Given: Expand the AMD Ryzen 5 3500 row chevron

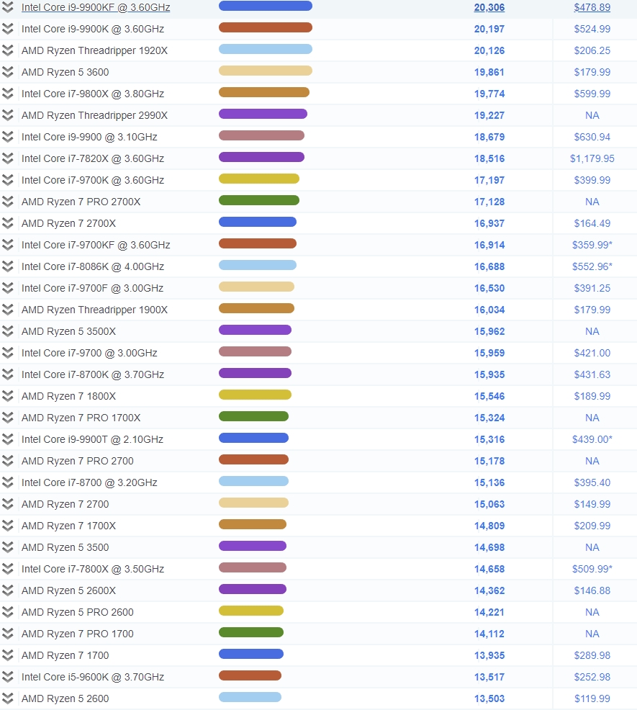Looking at the screenshot, I should coord(8,547).
